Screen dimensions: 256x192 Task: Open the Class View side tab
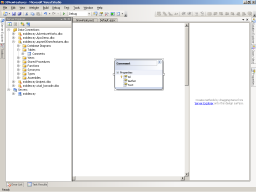point(253,54)
